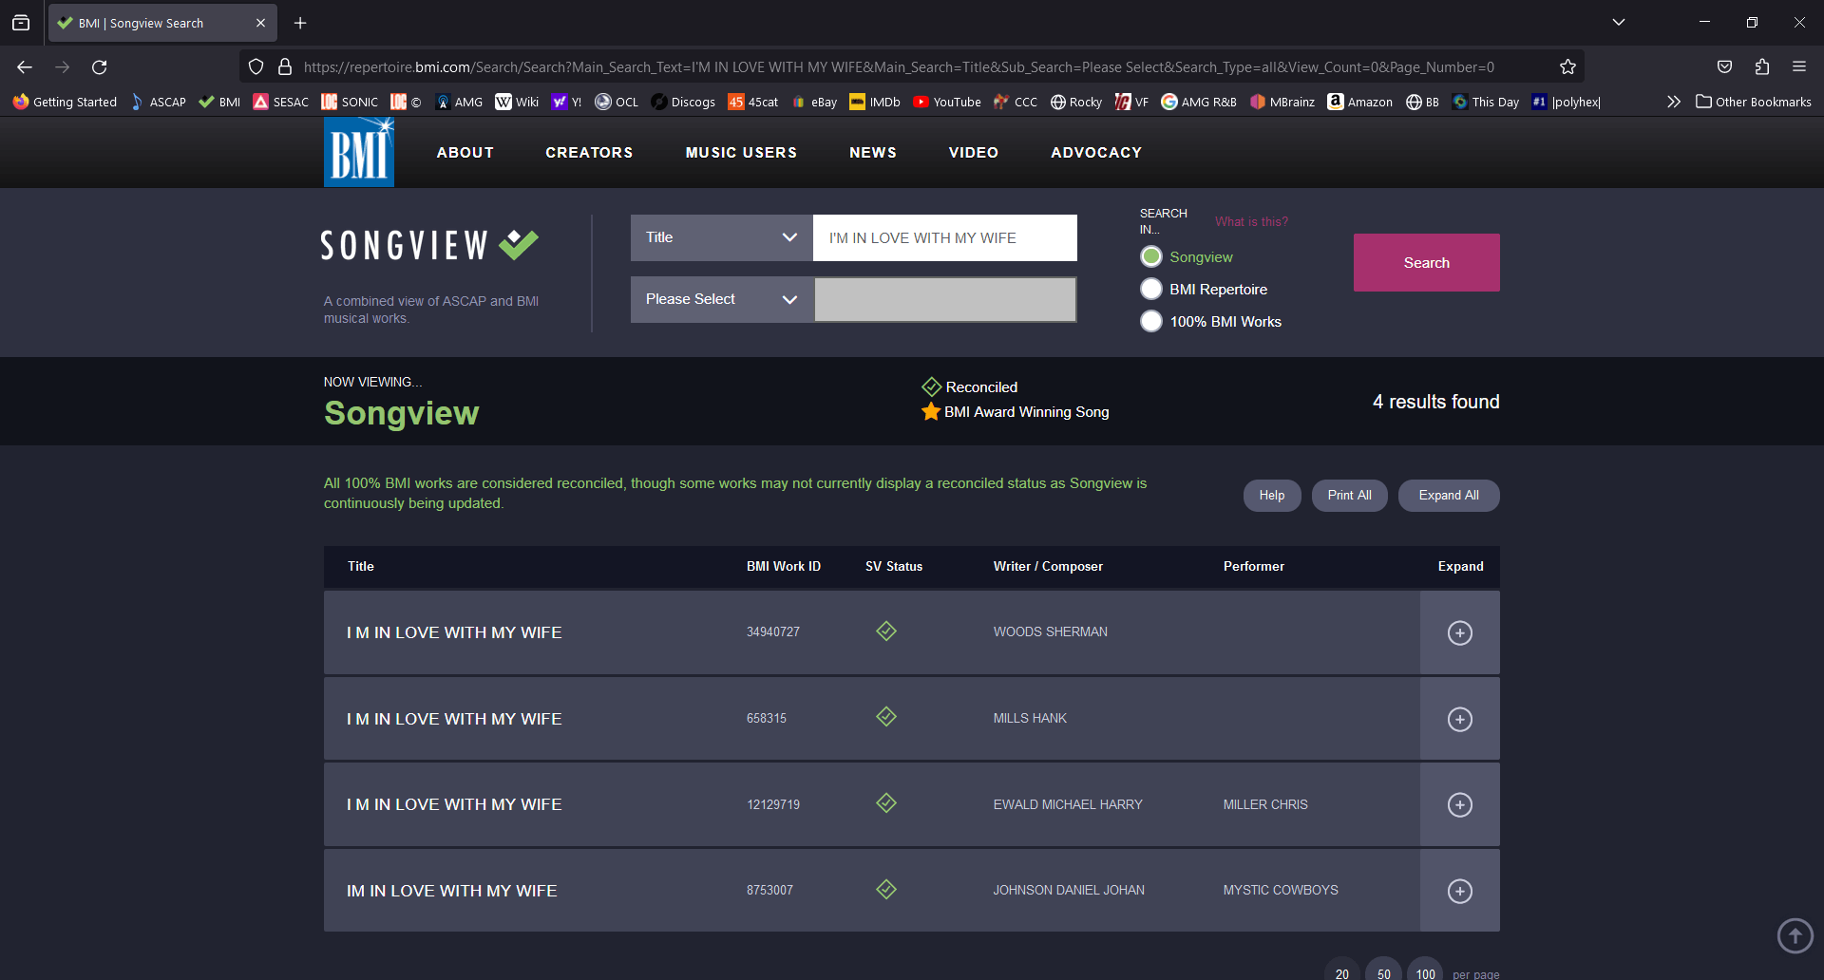This screenshot has width=1824, height=980.
Task: Click the IM IN LOVE WITH MY WIFE title
Action: pyautogui.click(x=452, y=891)
